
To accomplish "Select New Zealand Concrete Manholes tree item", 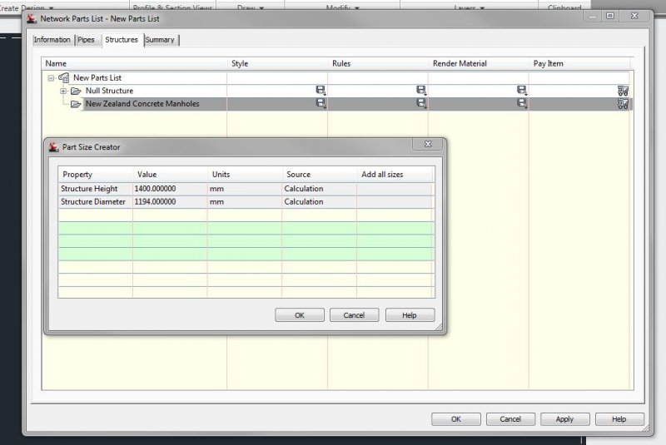I will coord(142,104).
